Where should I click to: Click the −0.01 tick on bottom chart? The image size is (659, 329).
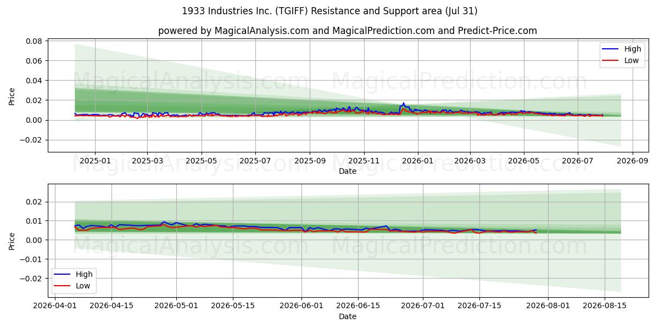31,259
